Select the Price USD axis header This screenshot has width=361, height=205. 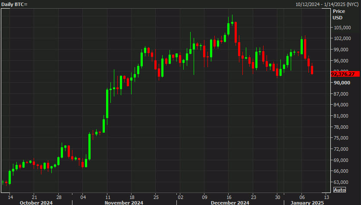coord(339,14)
